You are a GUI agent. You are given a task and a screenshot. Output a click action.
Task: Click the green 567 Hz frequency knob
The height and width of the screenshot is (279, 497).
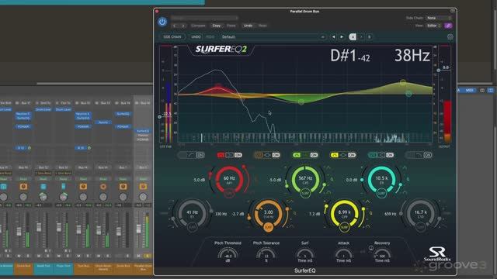[x=305, y=179]
